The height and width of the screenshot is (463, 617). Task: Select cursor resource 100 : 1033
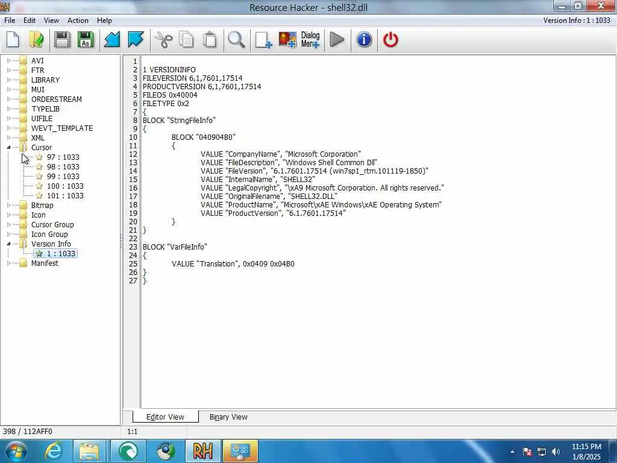click(x=65, y=186)
